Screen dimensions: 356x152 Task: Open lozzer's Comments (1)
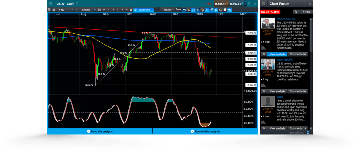coord(298,128)
